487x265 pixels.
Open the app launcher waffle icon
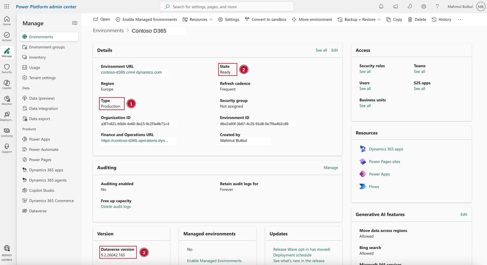click(6, 6)
